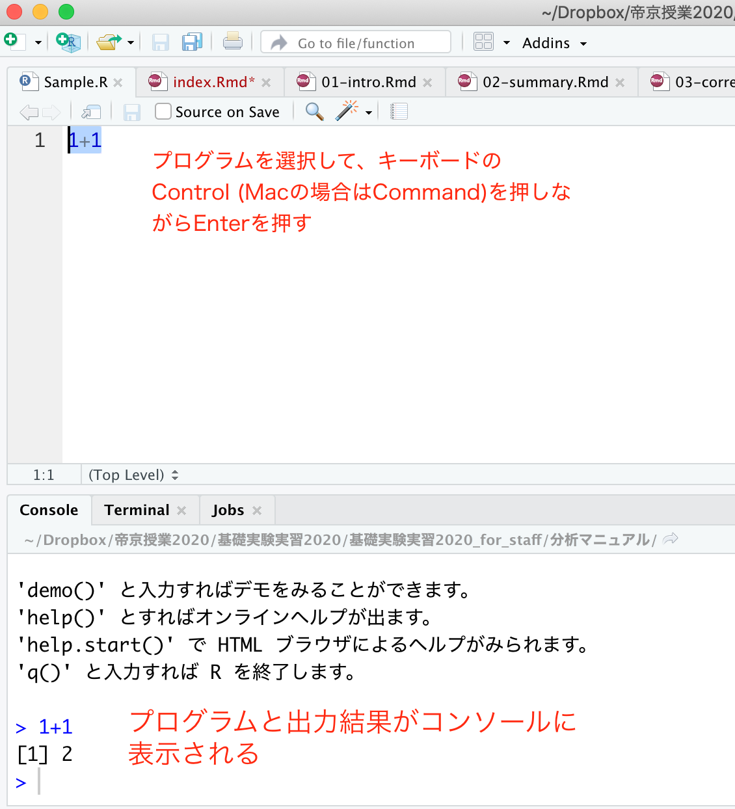Click the Print icon in toolbar
Viewport: 735px width, 809px height.
click(x=232, y=42)
